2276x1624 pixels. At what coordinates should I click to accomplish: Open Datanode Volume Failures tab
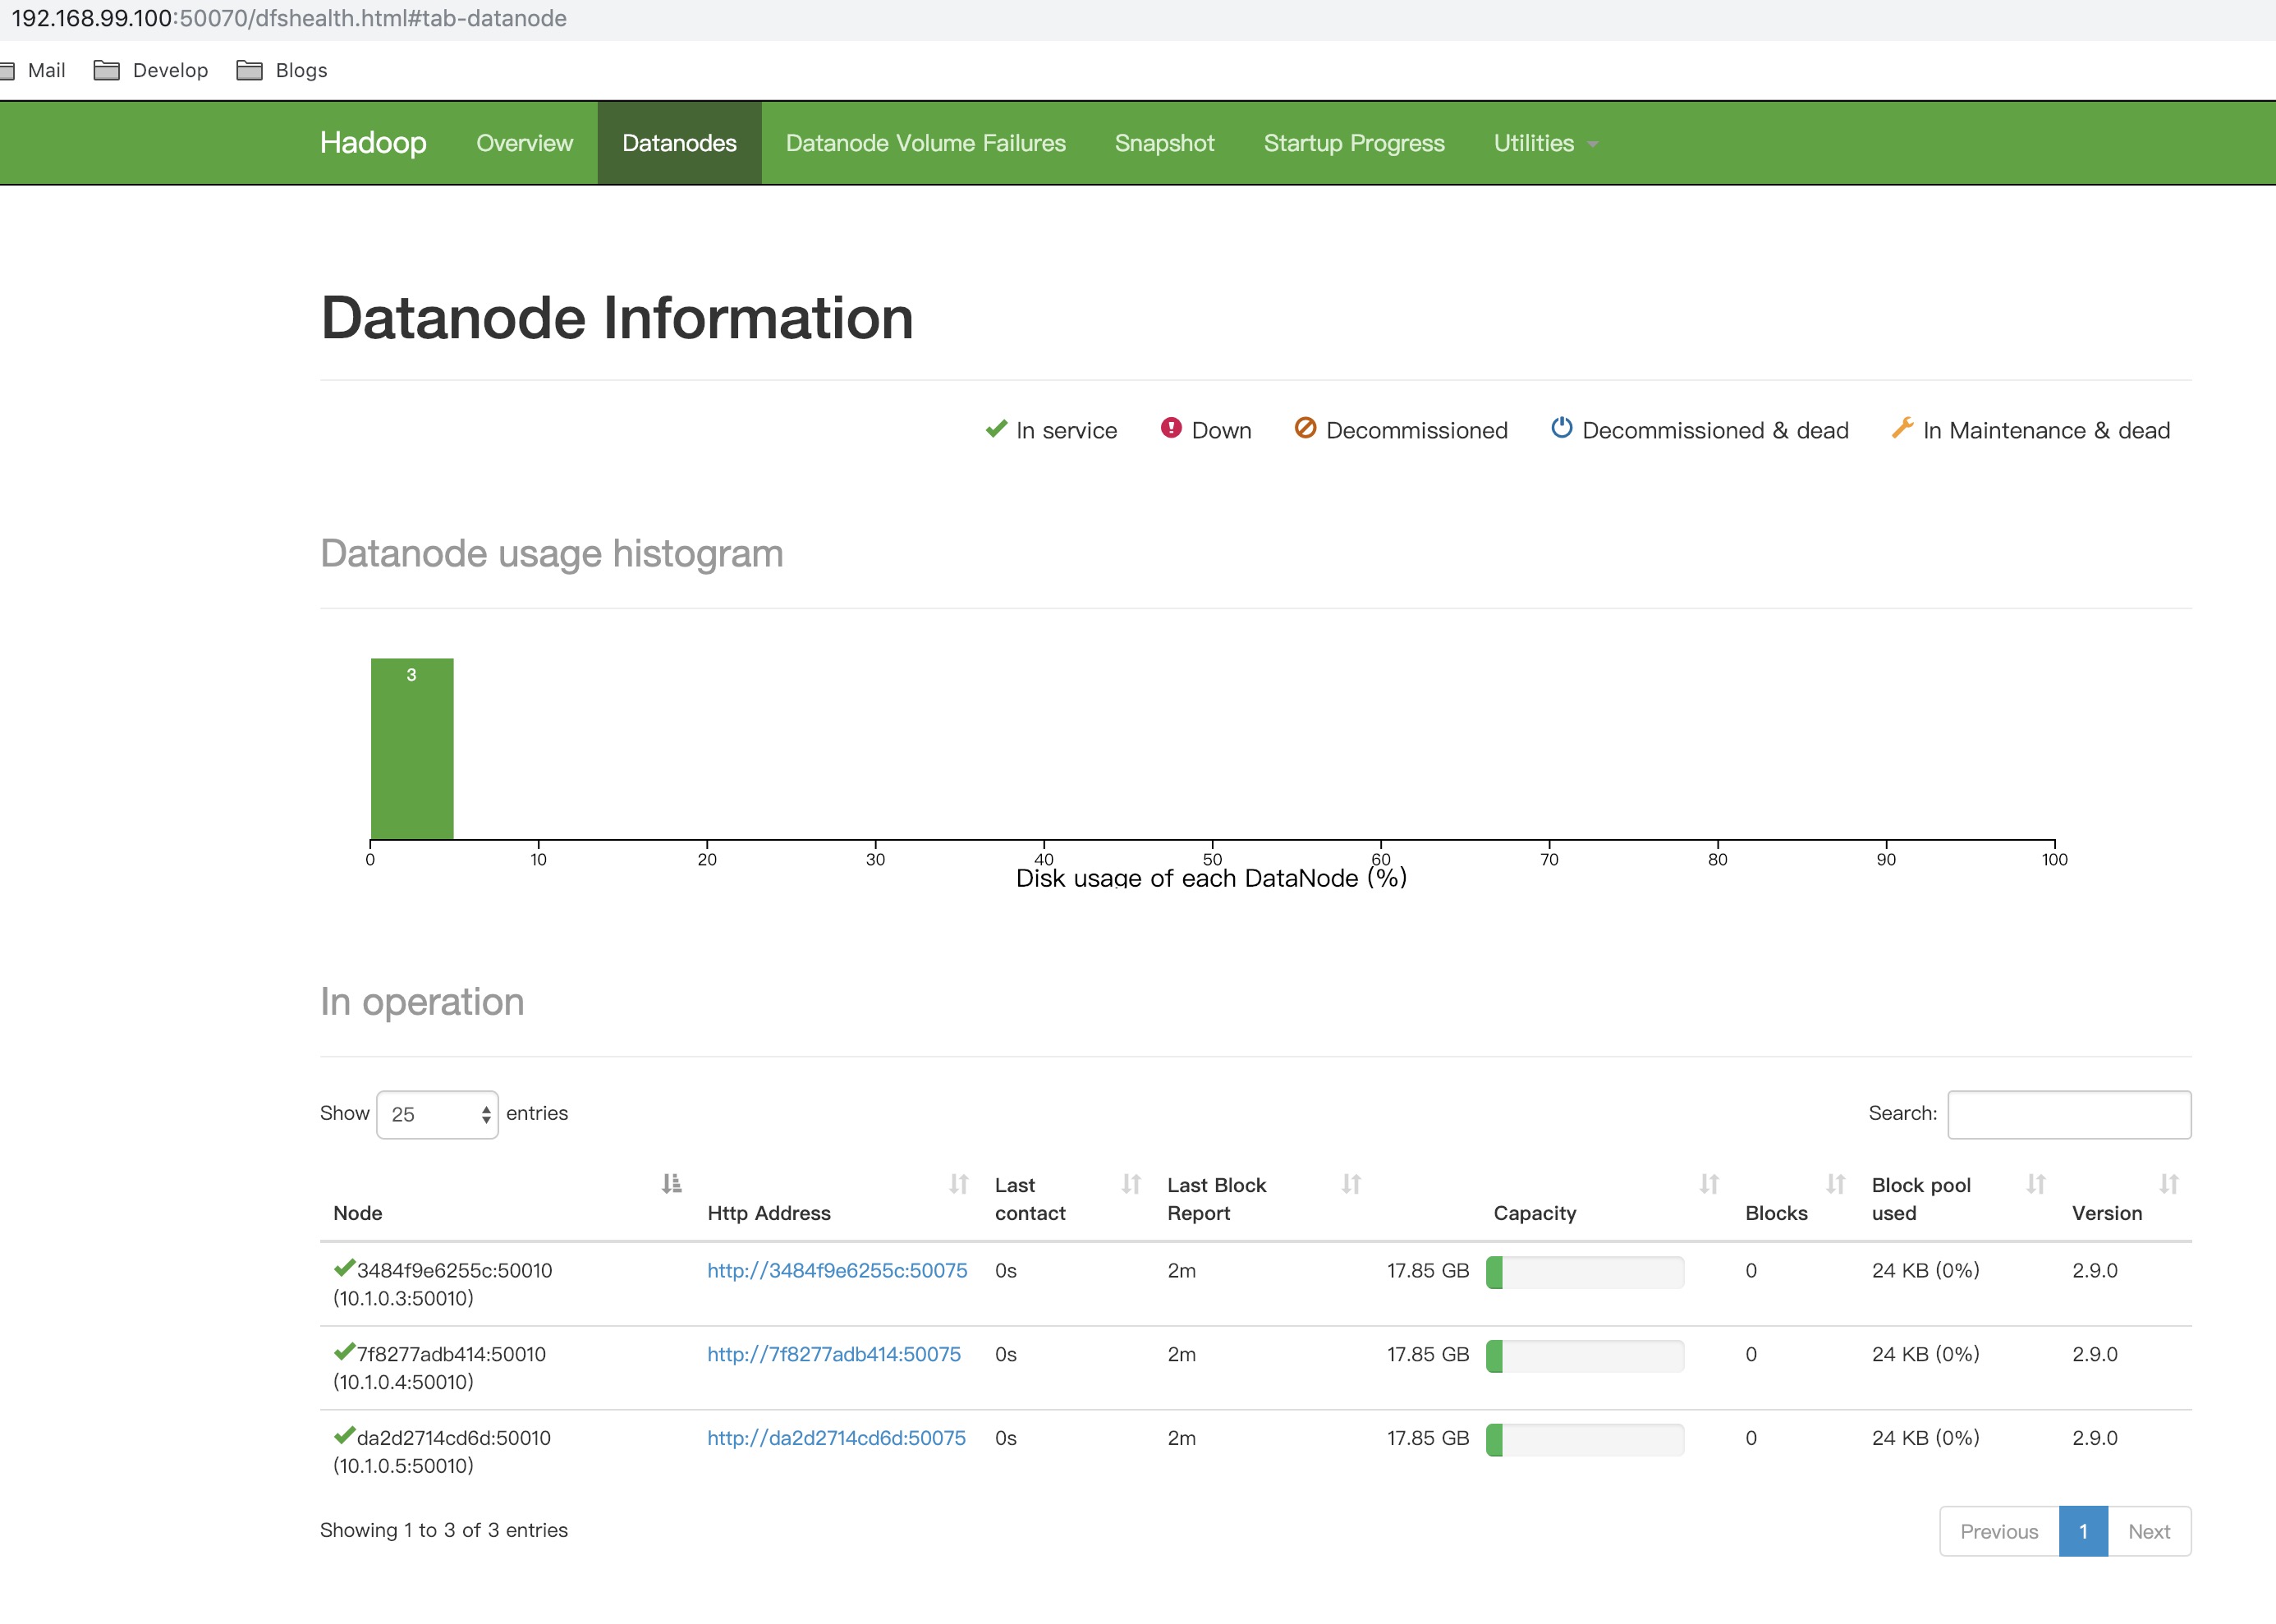coord(925,143)
